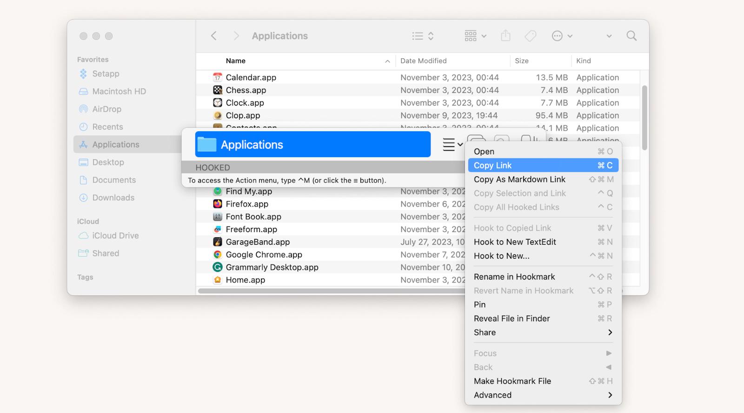The height and width of the screenshot is (413, 744).
Task: Sort by the Kind column header
Action: point(583,61)
